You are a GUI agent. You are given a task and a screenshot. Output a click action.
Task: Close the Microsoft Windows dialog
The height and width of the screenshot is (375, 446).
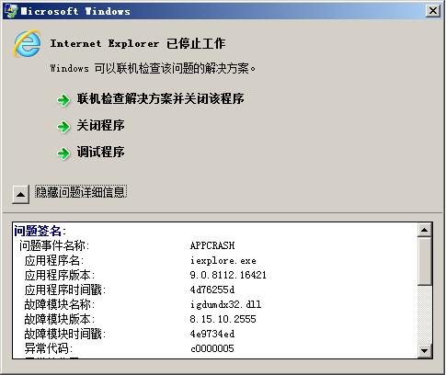coord(433,11)
